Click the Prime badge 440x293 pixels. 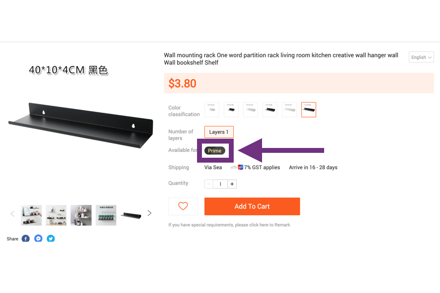(x=215, y=150)
